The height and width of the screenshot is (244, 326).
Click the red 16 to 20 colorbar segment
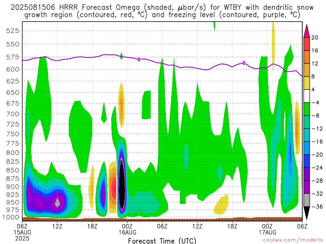tap(307, 44)
